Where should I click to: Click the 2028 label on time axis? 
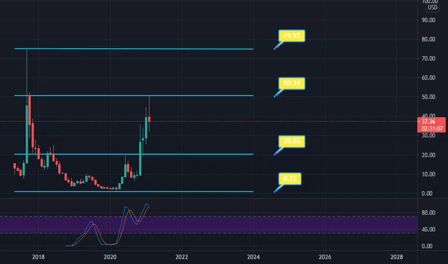397,257
